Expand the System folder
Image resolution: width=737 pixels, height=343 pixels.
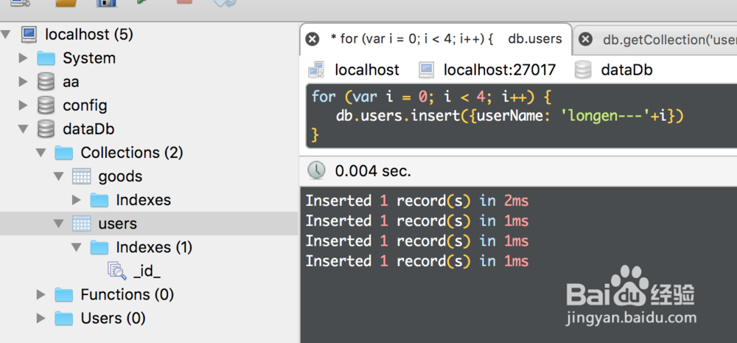[24, 58]
